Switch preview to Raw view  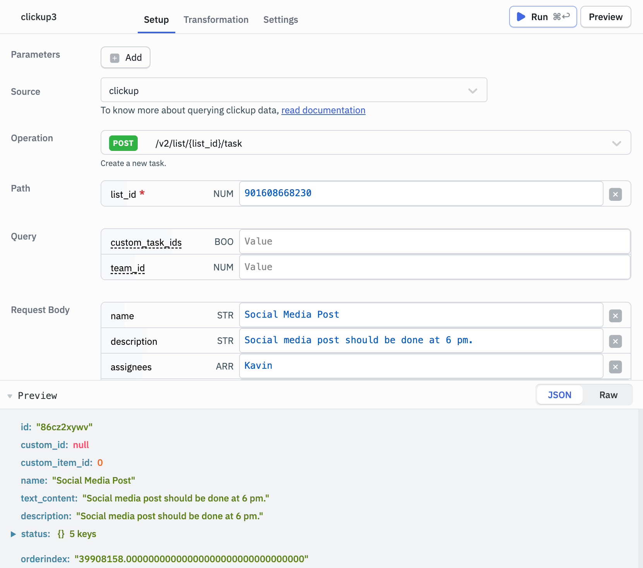(608, 395)
